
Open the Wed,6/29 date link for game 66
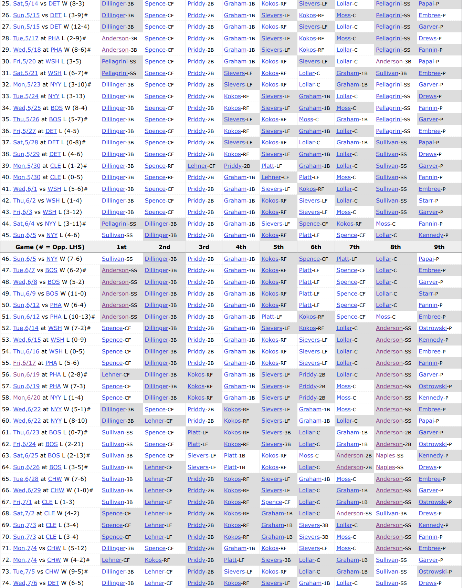27,491
